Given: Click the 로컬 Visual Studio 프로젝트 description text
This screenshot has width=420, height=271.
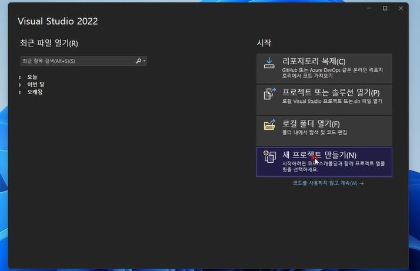Looking at the screenshot, I should coord(332,101).
